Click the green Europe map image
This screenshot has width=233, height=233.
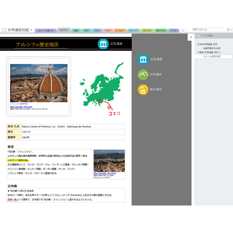pos(102,85)
